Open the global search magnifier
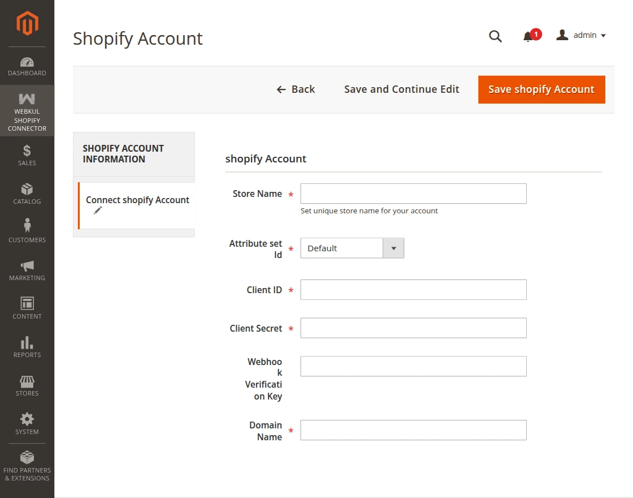The image size is (633, 498). 495,36
